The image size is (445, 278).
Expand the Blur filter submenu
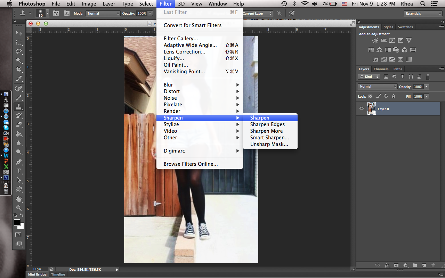[x=200, y=85]
